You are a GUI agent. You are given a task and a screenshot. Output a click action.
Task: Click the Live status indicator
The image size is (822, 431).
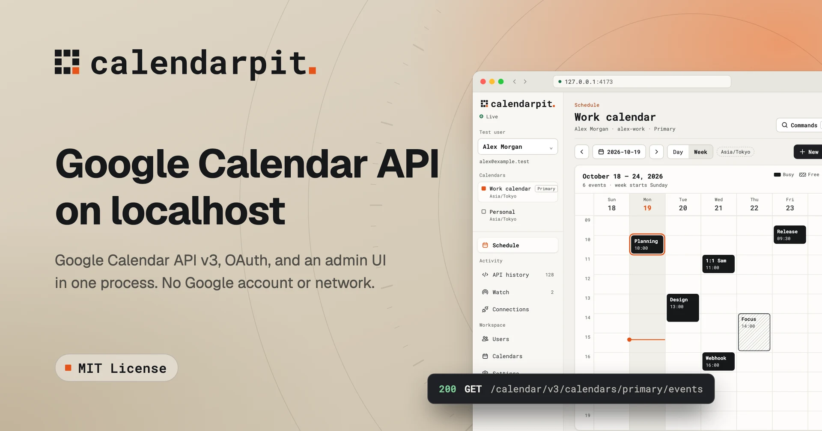pos(488,117)
